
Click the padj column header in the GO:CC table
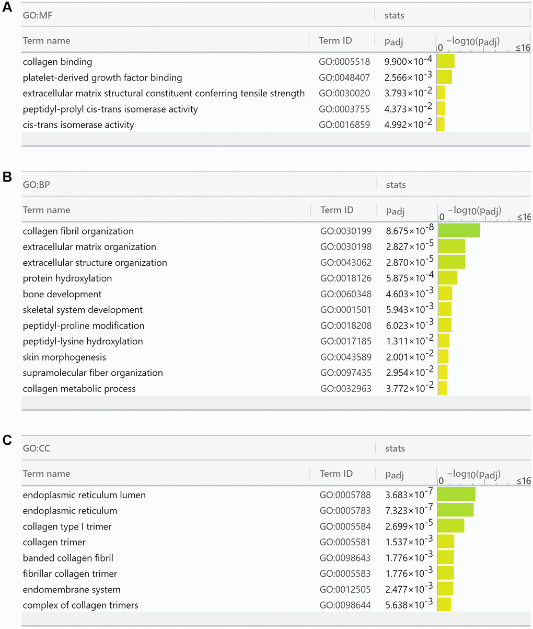[x=394, y=475]
